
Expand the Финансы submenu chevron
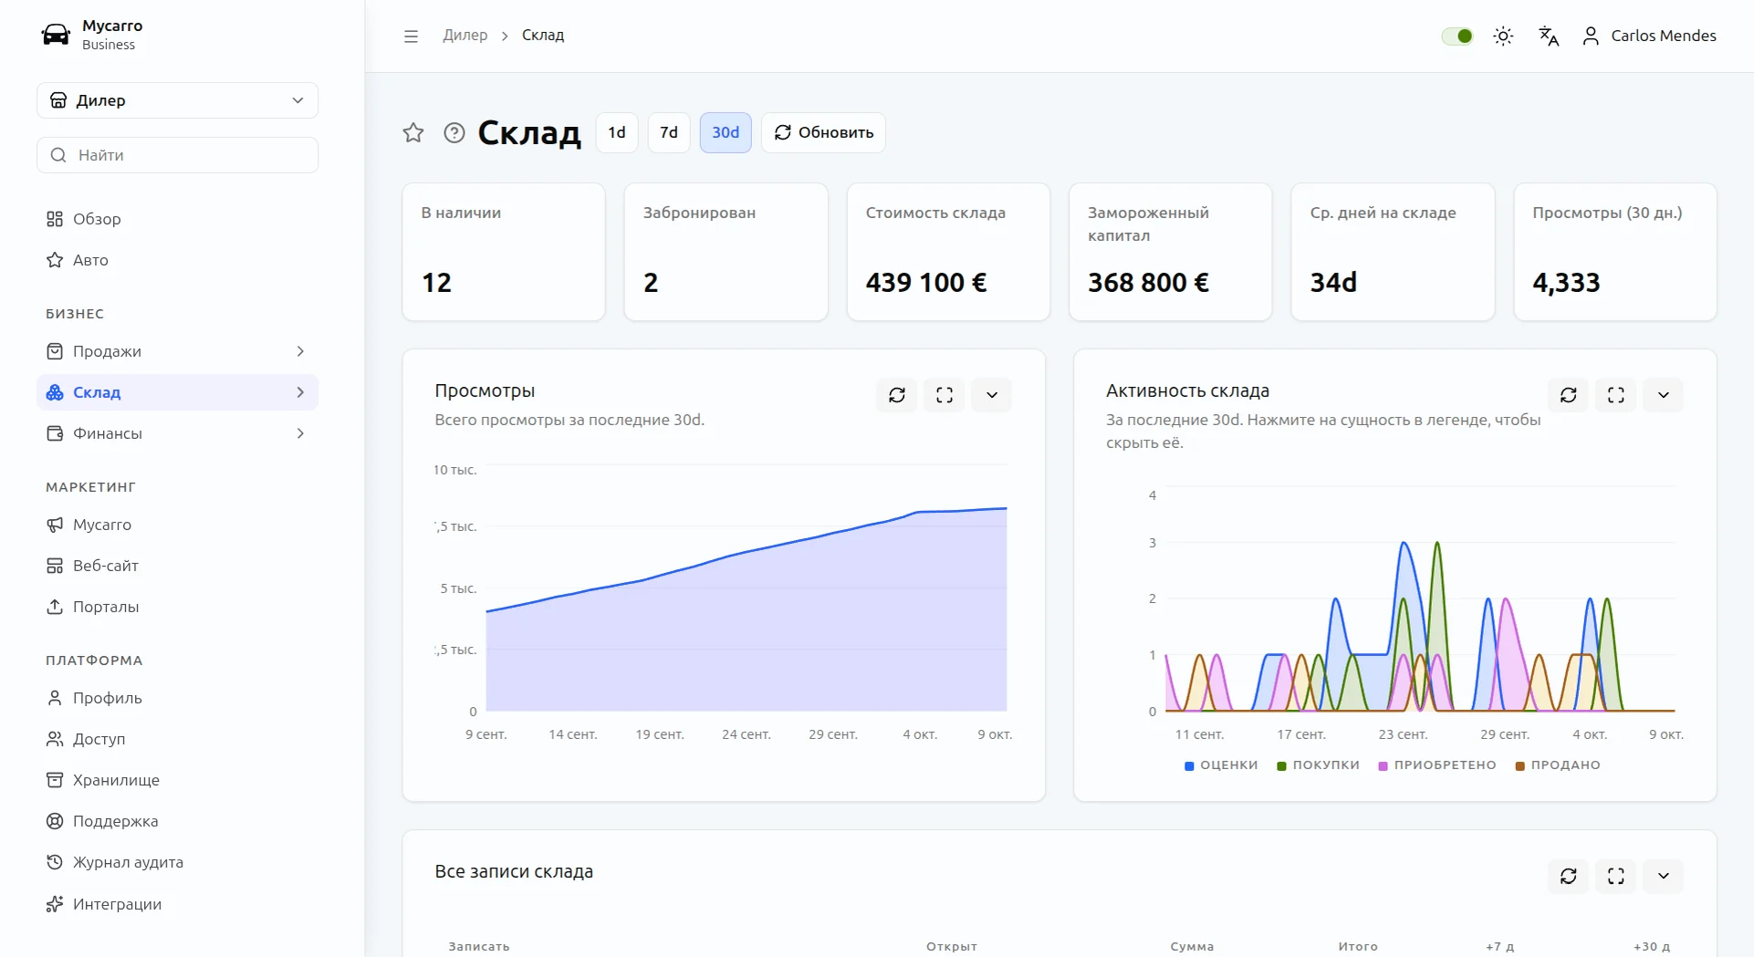(x=300, y=433)
